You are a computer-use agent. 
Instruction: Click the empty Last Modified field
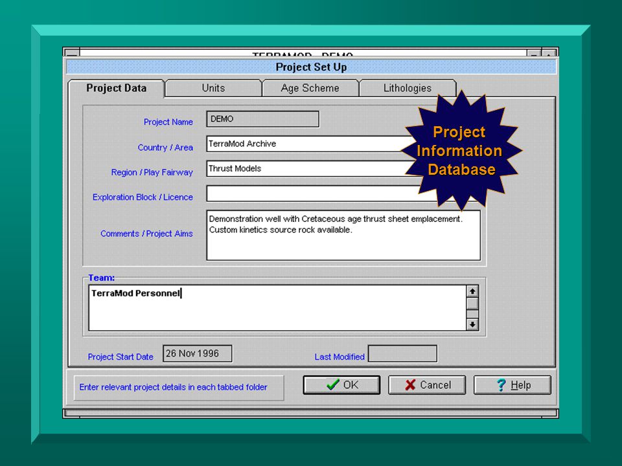402,353
